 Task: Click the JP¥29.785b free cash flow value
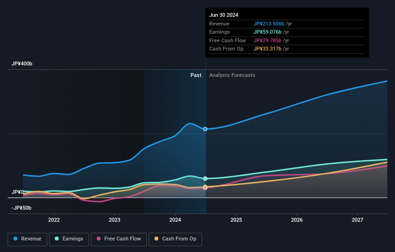(x=268, y=40)
